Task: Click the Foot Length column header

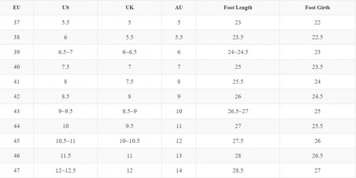Action: click(x=238, y=8)
